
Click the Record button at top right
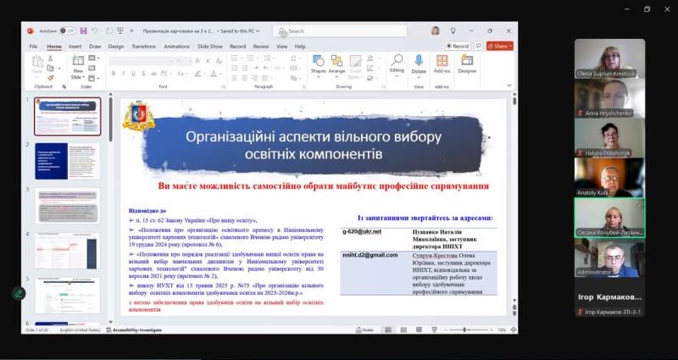click(458, 46)
